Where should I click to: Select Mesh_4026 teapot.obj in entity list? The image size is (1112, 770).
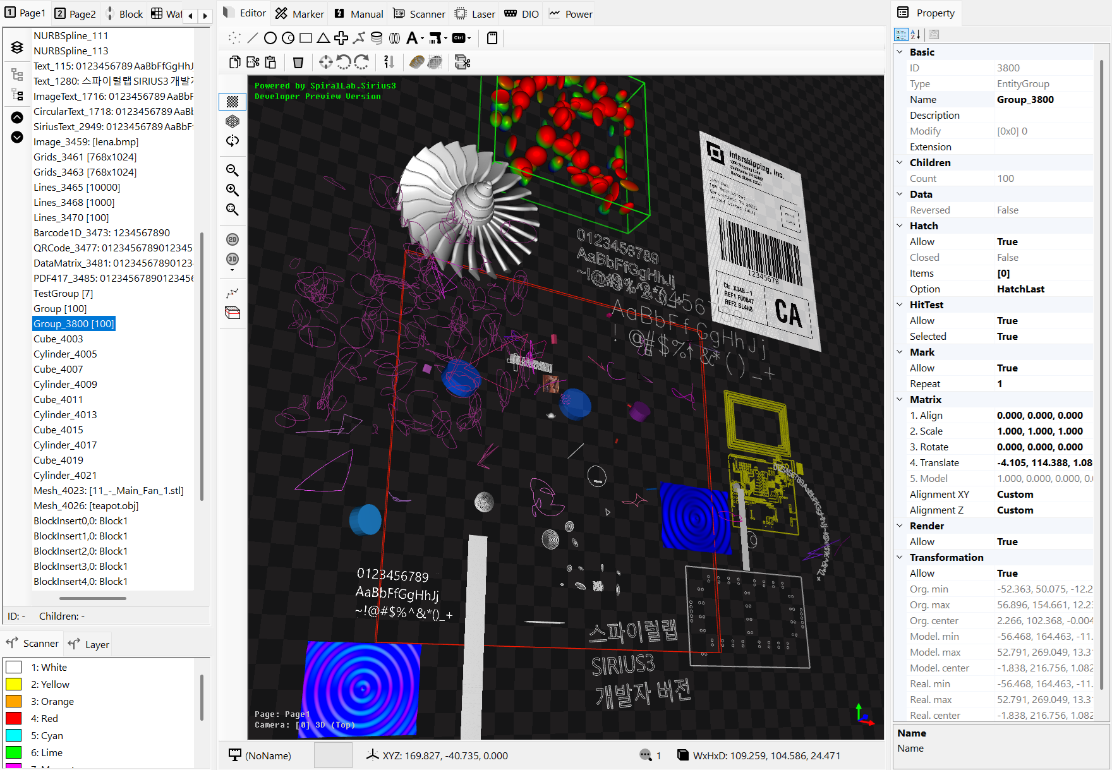(x=86, y=505)
